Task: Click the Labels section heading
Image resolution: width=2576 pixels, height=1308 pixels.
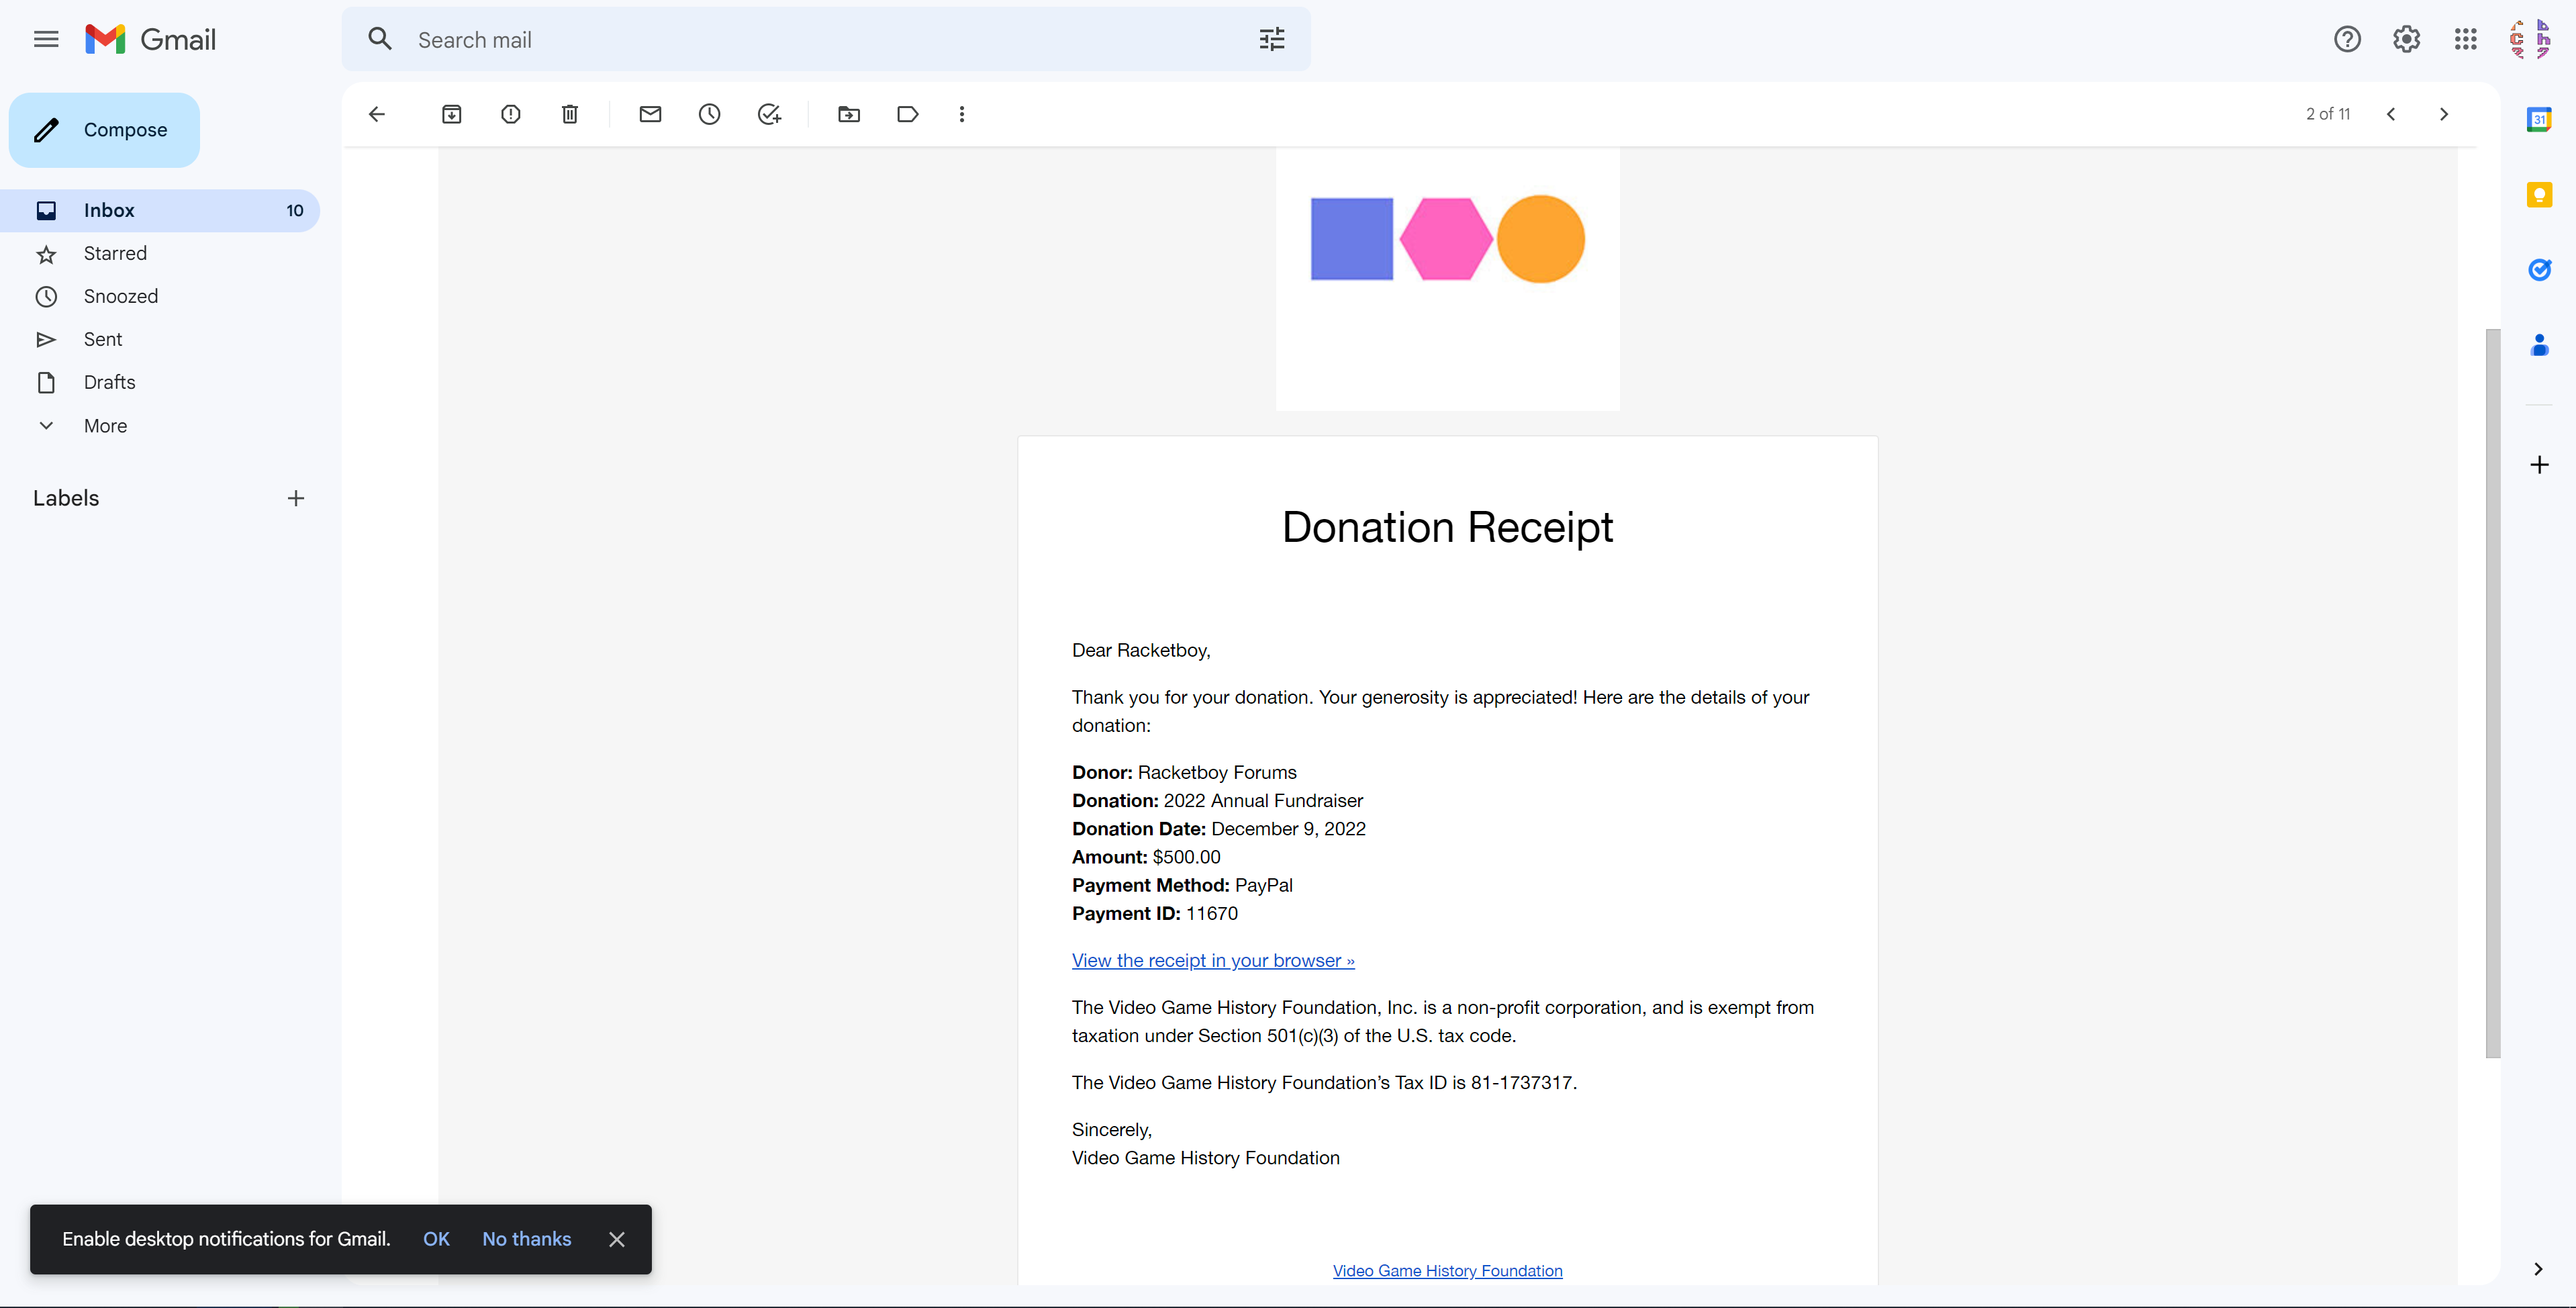Action: coord(66,498)
